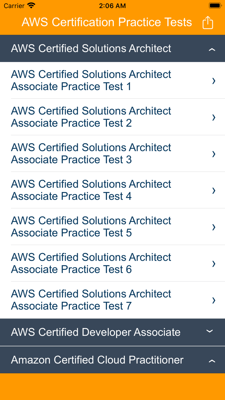Image resolution: width=225 pixels, height=400 pixels.
Task: Tap the disclosure chevron for Practice Test 7
Action: click(x=214, y=300)
